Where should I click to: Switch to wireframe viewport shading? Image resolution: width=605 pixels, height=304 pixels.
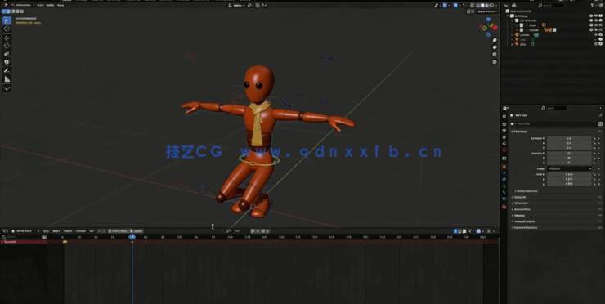coord(477,6)
